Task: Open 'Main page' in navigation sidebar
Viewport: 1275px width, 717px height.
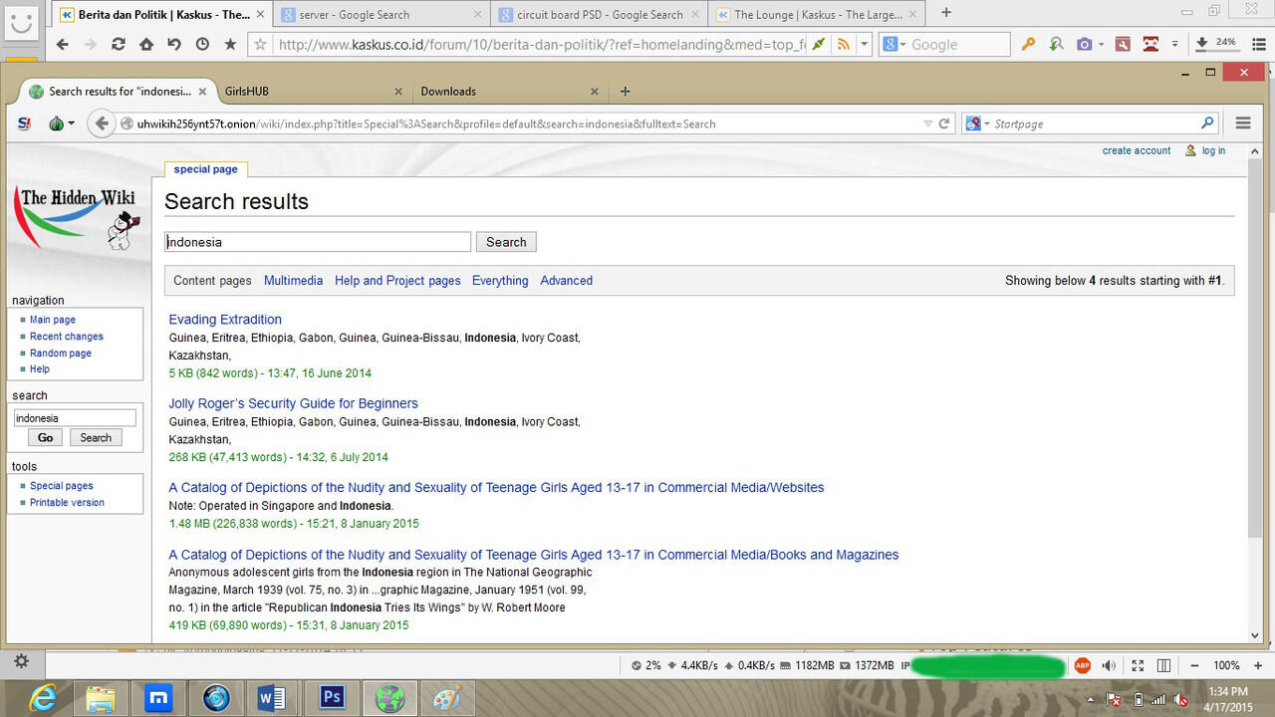Action: tap(53, 320)
